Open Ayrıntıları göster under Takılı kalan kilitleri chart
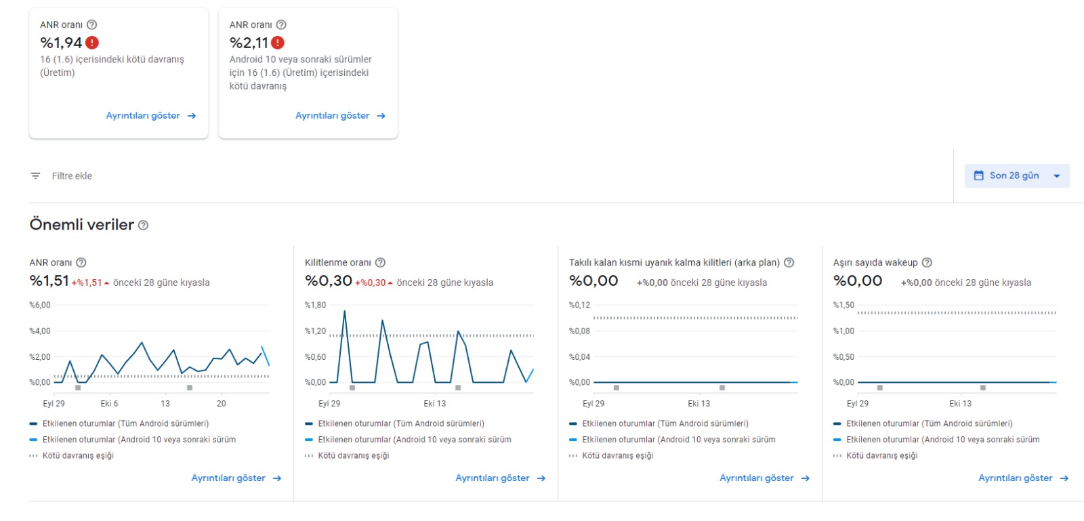 765,478
